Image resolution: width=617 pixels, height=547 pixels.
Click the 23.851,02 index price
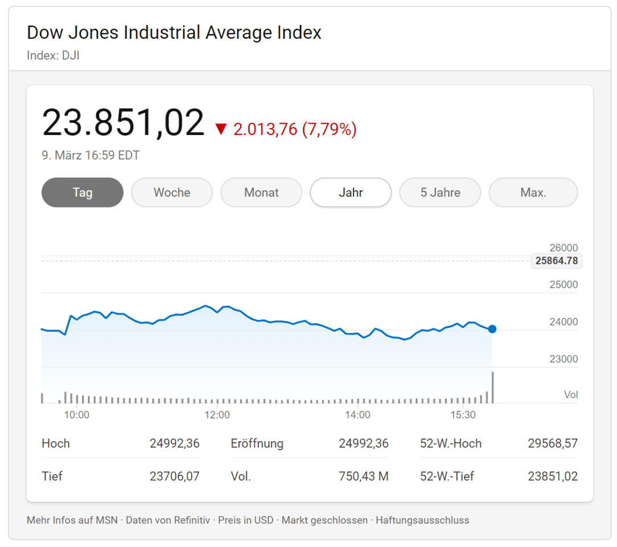coord(123,123)
